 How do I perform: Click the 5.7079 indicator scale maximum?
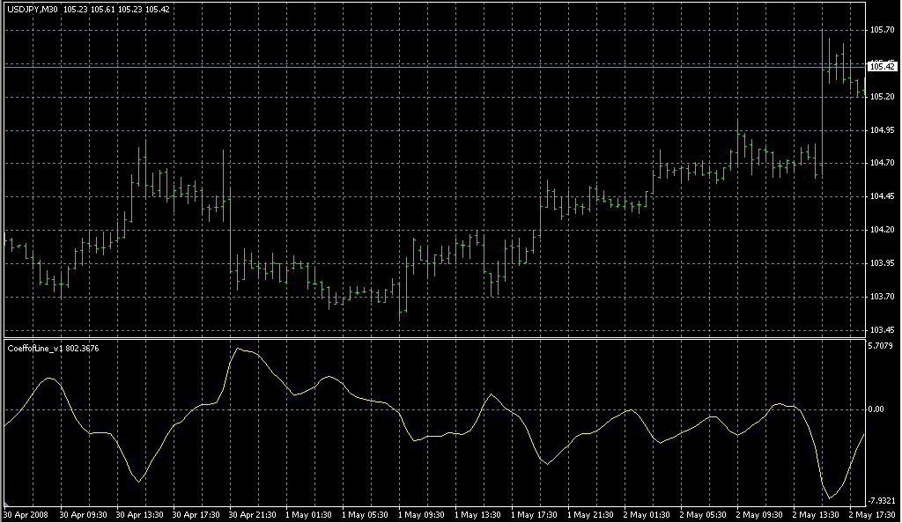[x=882, y=346]
